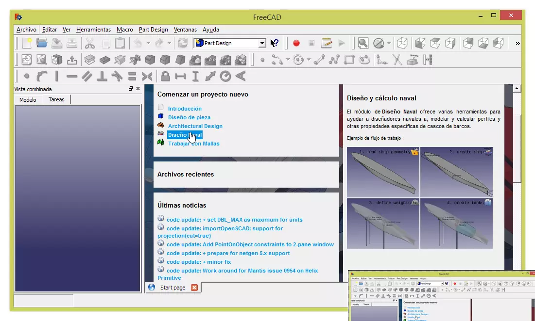Viewport: 535px width, 321px height.
Task: Select the rectangle sketch tool
Action: tap(349, 59)
